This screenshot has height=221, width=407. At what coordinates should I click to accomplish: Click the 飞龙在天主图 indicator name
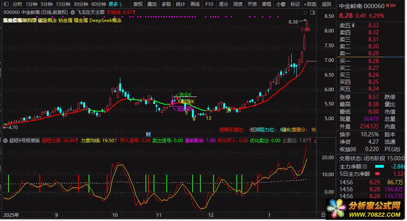pyautogui.click(x=90, y=12)
